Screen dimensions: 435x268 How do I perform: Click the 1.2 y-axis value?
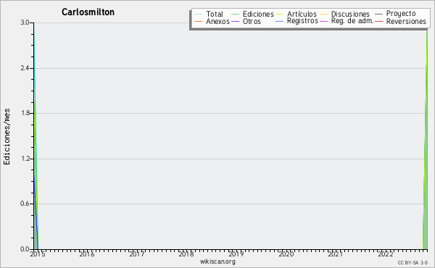coord(25,159)
